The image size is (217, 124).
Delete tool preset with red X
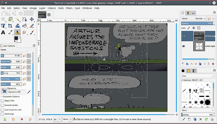[22, 119]
